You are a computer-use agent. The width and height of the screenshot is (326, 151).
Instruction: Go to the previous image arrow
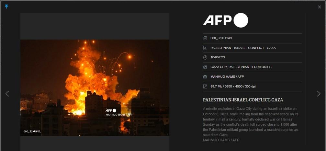[x=7, y=94]
